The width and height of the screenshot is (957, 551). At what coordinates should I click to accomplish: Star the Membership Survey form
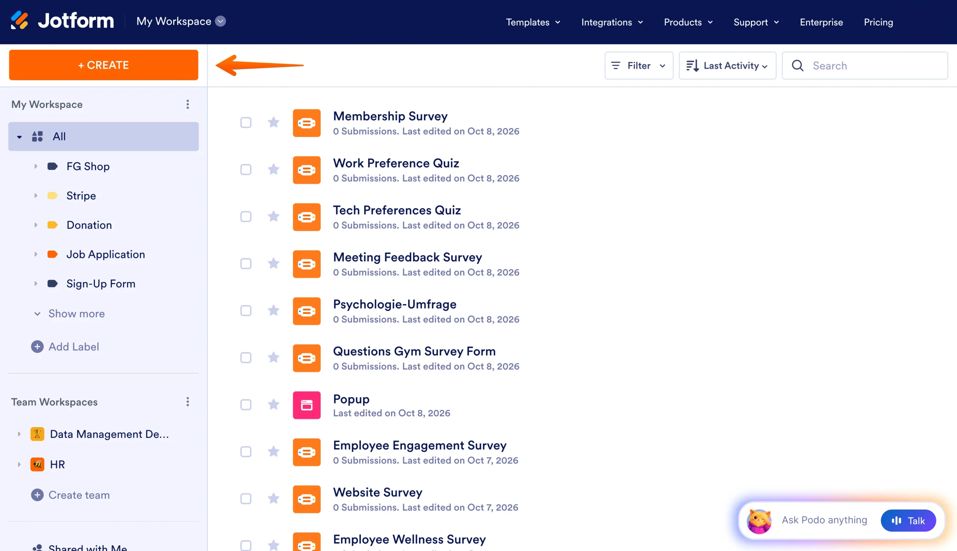274,122
